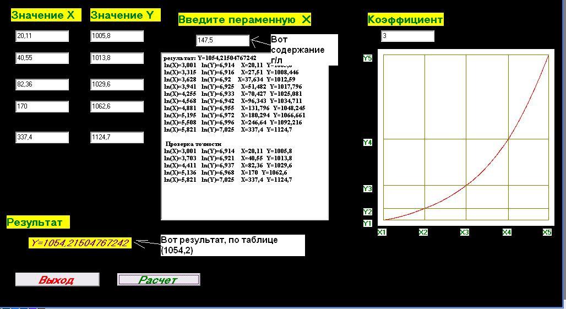Focus the Y value field showing 1013,8
Viewport: 566px width, 309px height.
coord(117,58)
